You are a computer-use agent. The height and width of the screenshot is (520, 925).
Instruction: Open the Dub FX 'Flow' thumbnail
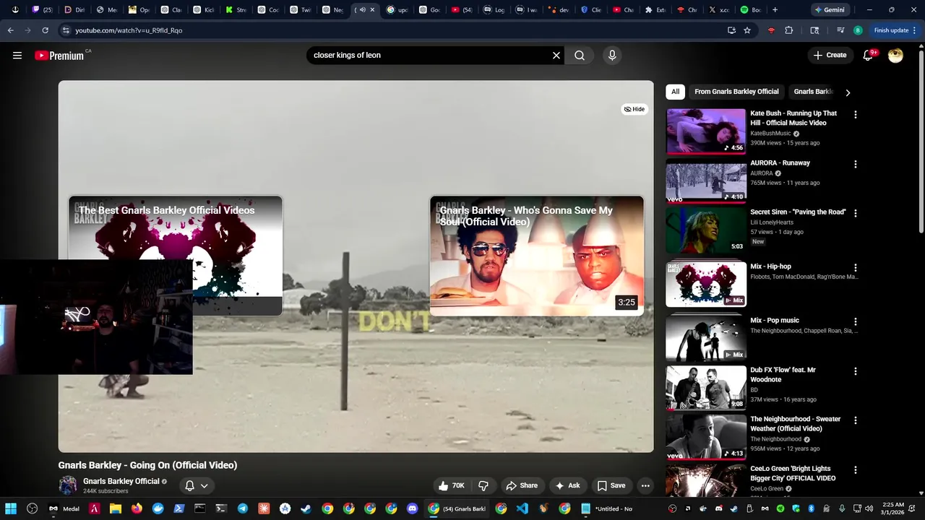pos(706,387)
